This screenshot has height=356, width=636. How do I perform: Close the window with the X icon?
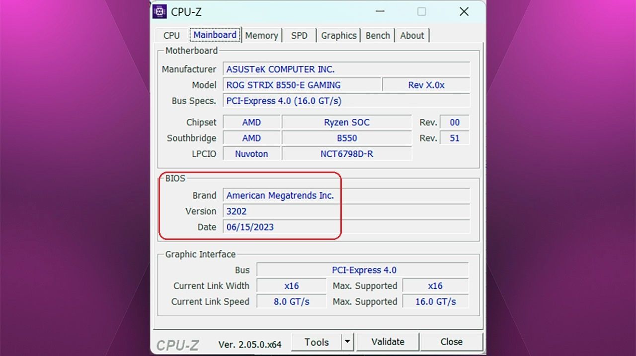[464, 11]
